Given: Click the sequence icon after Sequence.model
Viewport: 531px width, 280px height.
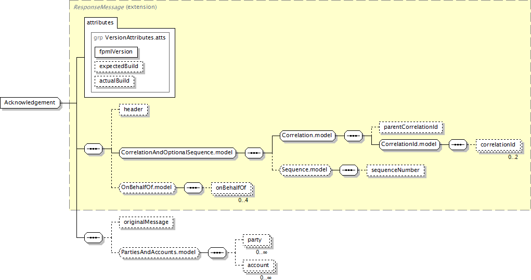Looking at the screenshot, I should (x=348, y=170).
